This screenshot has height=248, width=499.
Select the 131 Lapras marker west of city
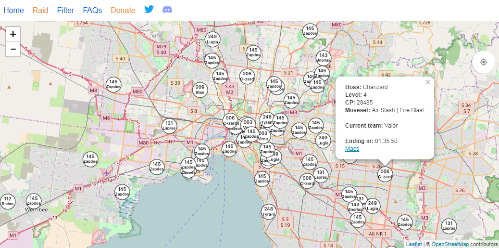[169, 126]
